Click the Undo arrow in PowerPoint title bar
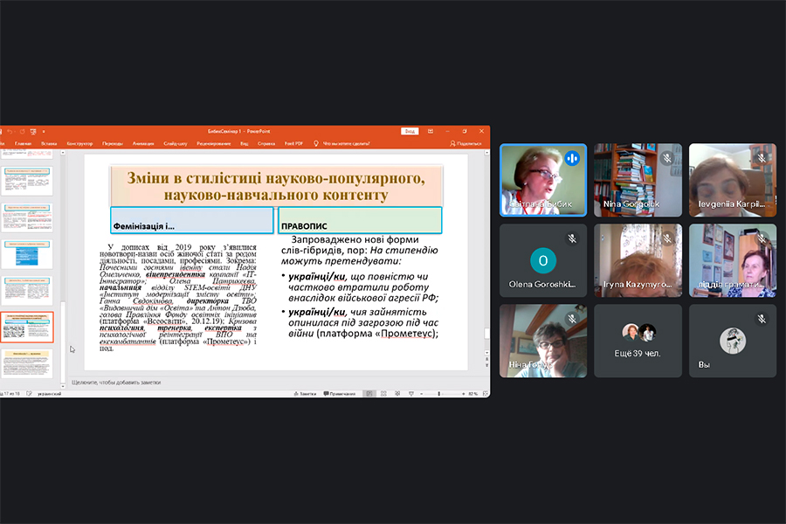Viewport: 786px width, 524px height. pyautogui.click(x=10, y=131)
